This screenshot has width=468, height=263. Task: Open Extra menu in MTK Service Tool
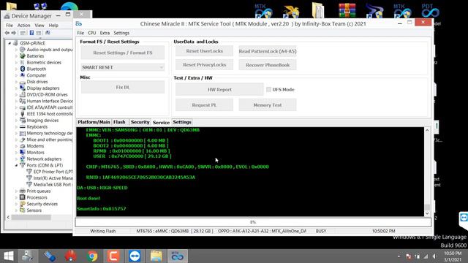pos(105,33)
